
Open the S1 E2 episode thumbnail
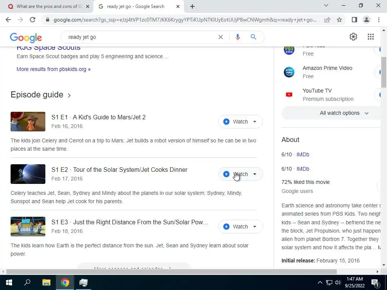pos(28,174)
